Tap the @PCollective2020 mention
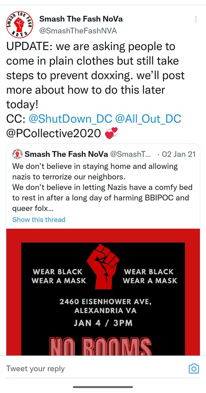This screenshot has width=206, height=393. click(54, 133)
